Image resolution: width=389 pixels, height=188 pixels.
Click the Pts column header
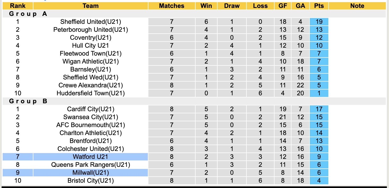319,6
